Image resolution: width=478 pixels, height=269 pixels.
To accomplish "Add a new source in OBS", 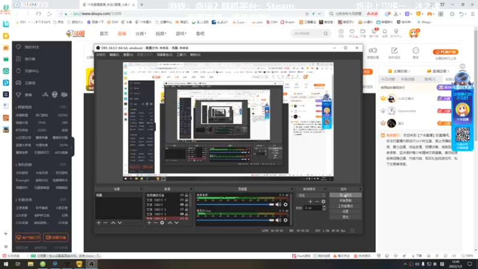I will tap(149, 223).
